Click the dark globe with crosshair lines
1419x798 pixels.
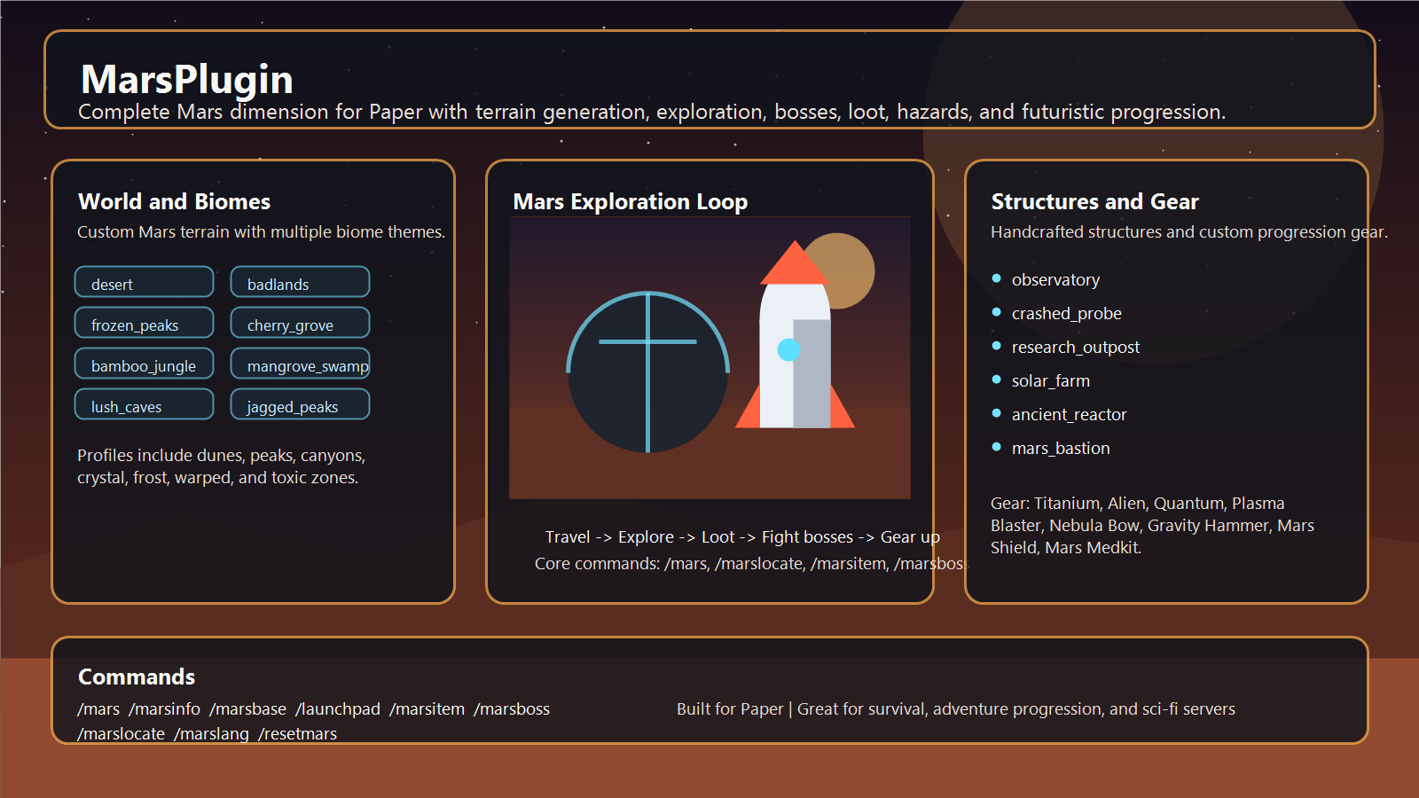click(x=647, y=372)
